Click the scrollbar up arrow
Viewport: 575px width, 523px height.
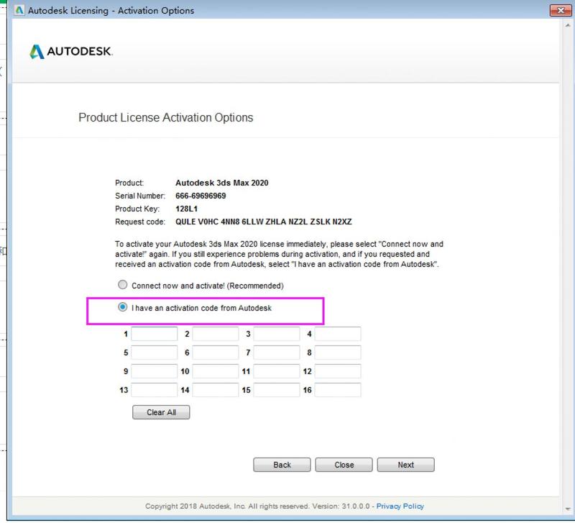tap(568, 25)
